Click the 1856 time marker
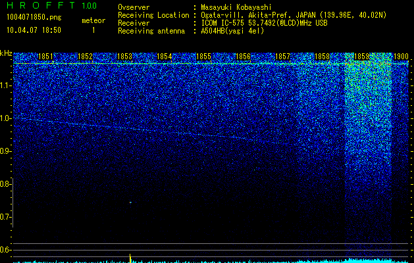This screenshot has height=263, width=414. tap(243, 57)
